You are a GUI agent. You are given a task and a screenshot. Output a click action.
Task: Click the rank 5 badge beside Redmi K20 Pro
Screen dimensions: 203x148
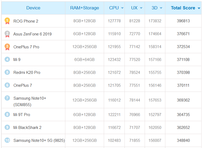coord(7,72)
